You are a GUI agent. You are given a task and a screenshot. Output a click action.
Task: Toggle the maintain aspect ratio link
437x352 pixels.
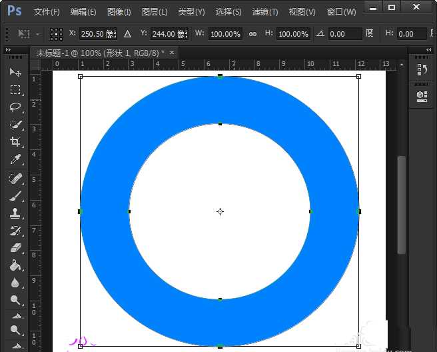point(252,33)
